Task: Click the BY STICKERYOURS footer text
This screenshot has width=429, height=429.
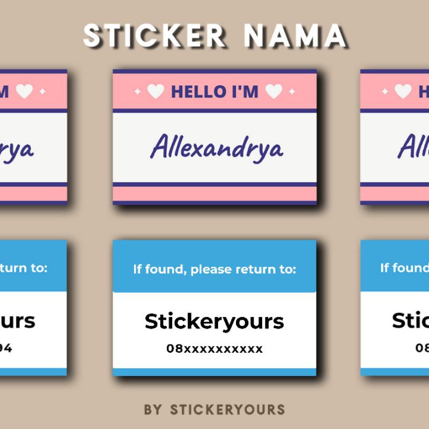Action: [214, 410]
